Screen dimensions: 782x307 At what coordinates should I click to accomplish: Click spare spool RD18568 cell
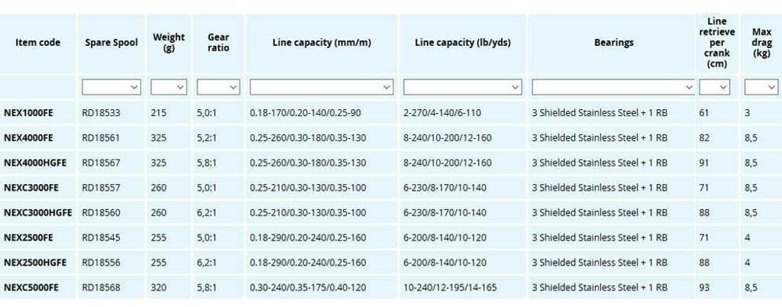pyautogui.click(x=101, y=287)
